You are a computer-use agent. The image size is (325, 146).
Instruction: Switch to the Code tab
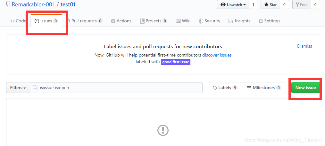coord(18,21)
